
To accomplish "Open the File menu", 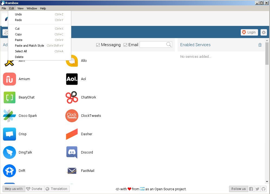I will 4,8.
